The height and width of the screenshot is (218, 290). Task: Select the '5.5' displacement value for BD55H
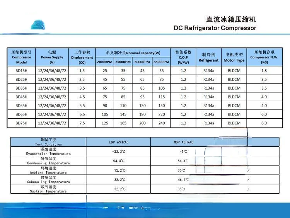(x=82, y=106)
